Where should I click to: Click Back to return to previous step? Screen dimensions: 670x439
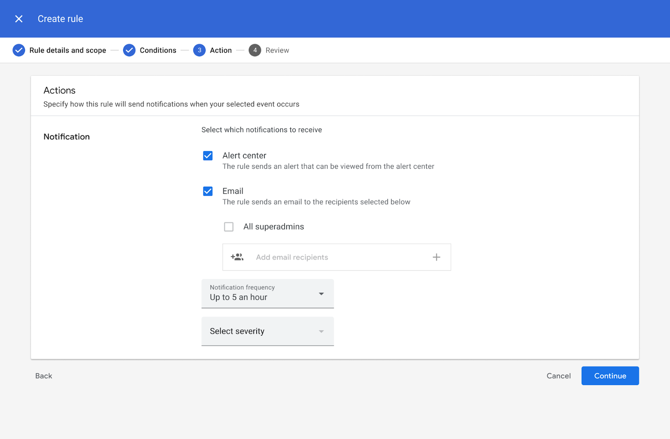point(43,375)
